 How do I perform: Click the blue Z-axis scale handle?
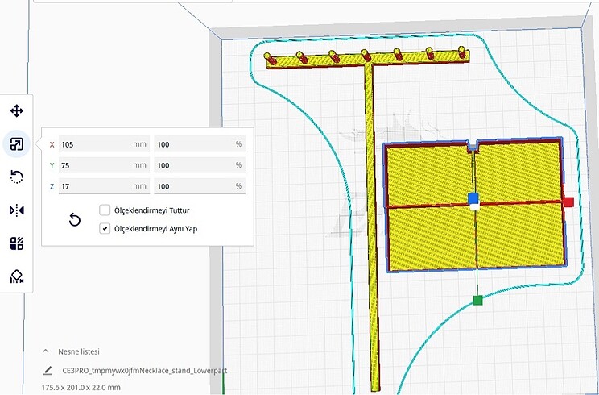473,197
